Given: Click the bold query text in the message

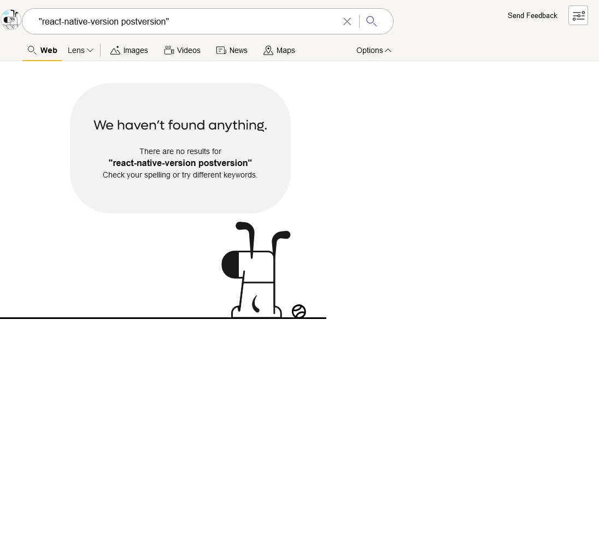Looking at the screenshot, I should (180, 163).
